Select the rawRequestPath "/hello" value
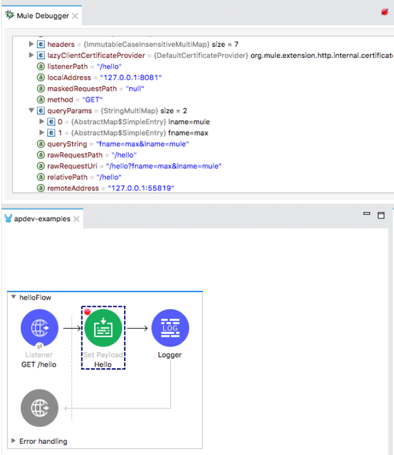 pyautogui.click(x=124, y=155)
